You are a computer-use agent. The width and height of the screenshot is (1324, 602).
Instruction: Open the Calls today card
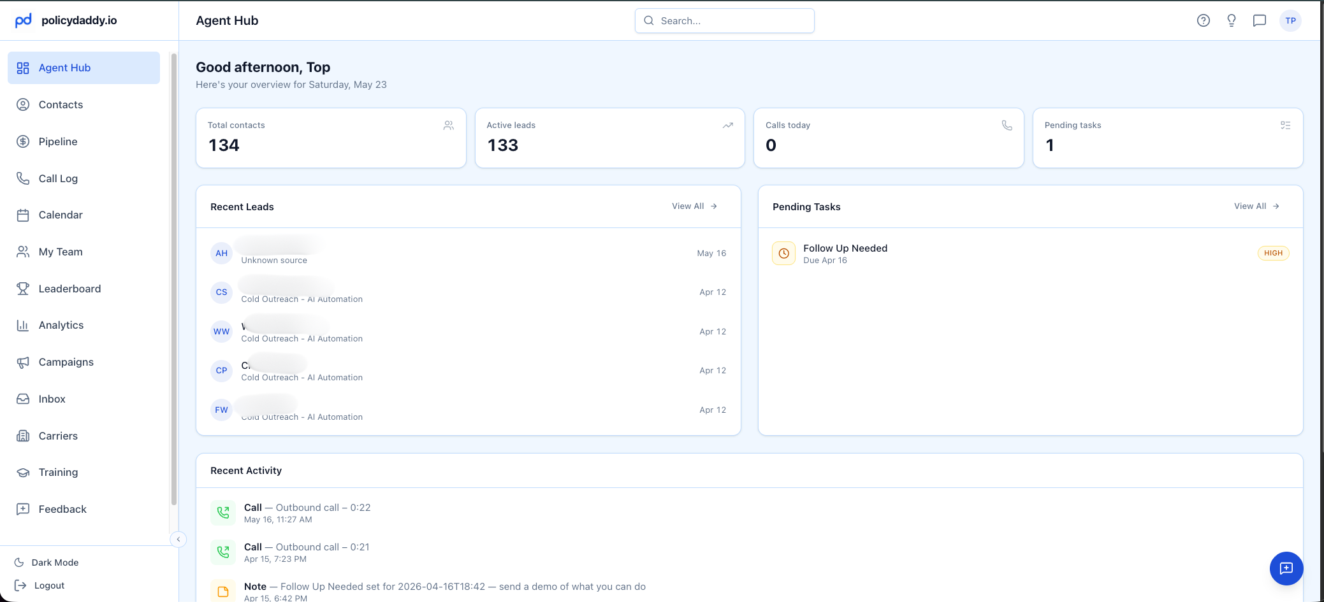[889, 138]
